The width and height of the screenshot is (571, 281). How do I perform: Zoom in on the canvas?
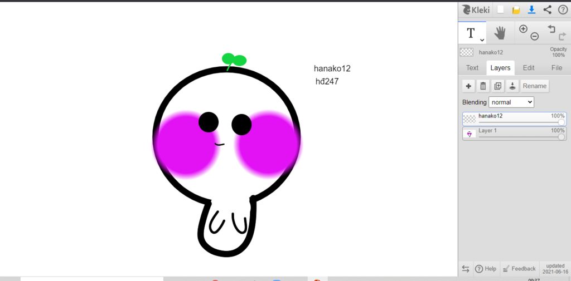(x=523, y=29)
